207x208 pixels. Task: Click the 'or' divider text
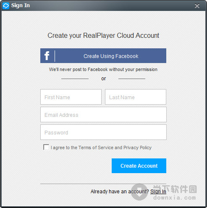tap(104, 79)
